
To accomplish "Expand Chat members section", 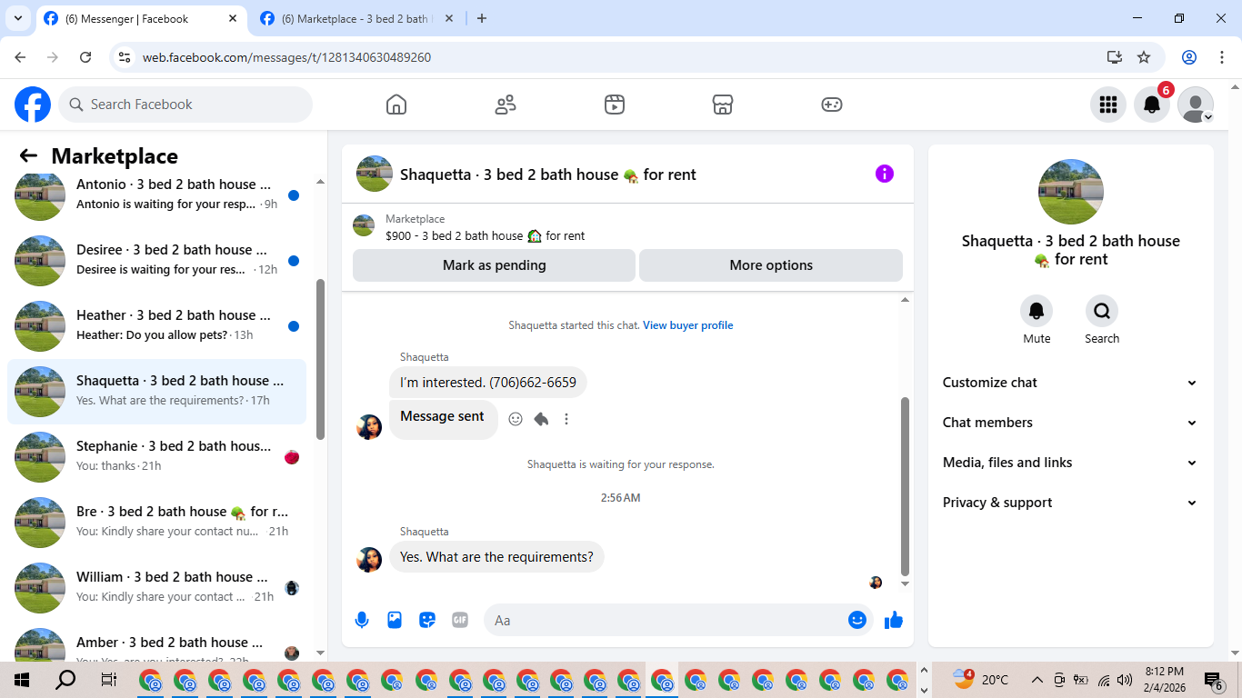I will [1070, 423].
